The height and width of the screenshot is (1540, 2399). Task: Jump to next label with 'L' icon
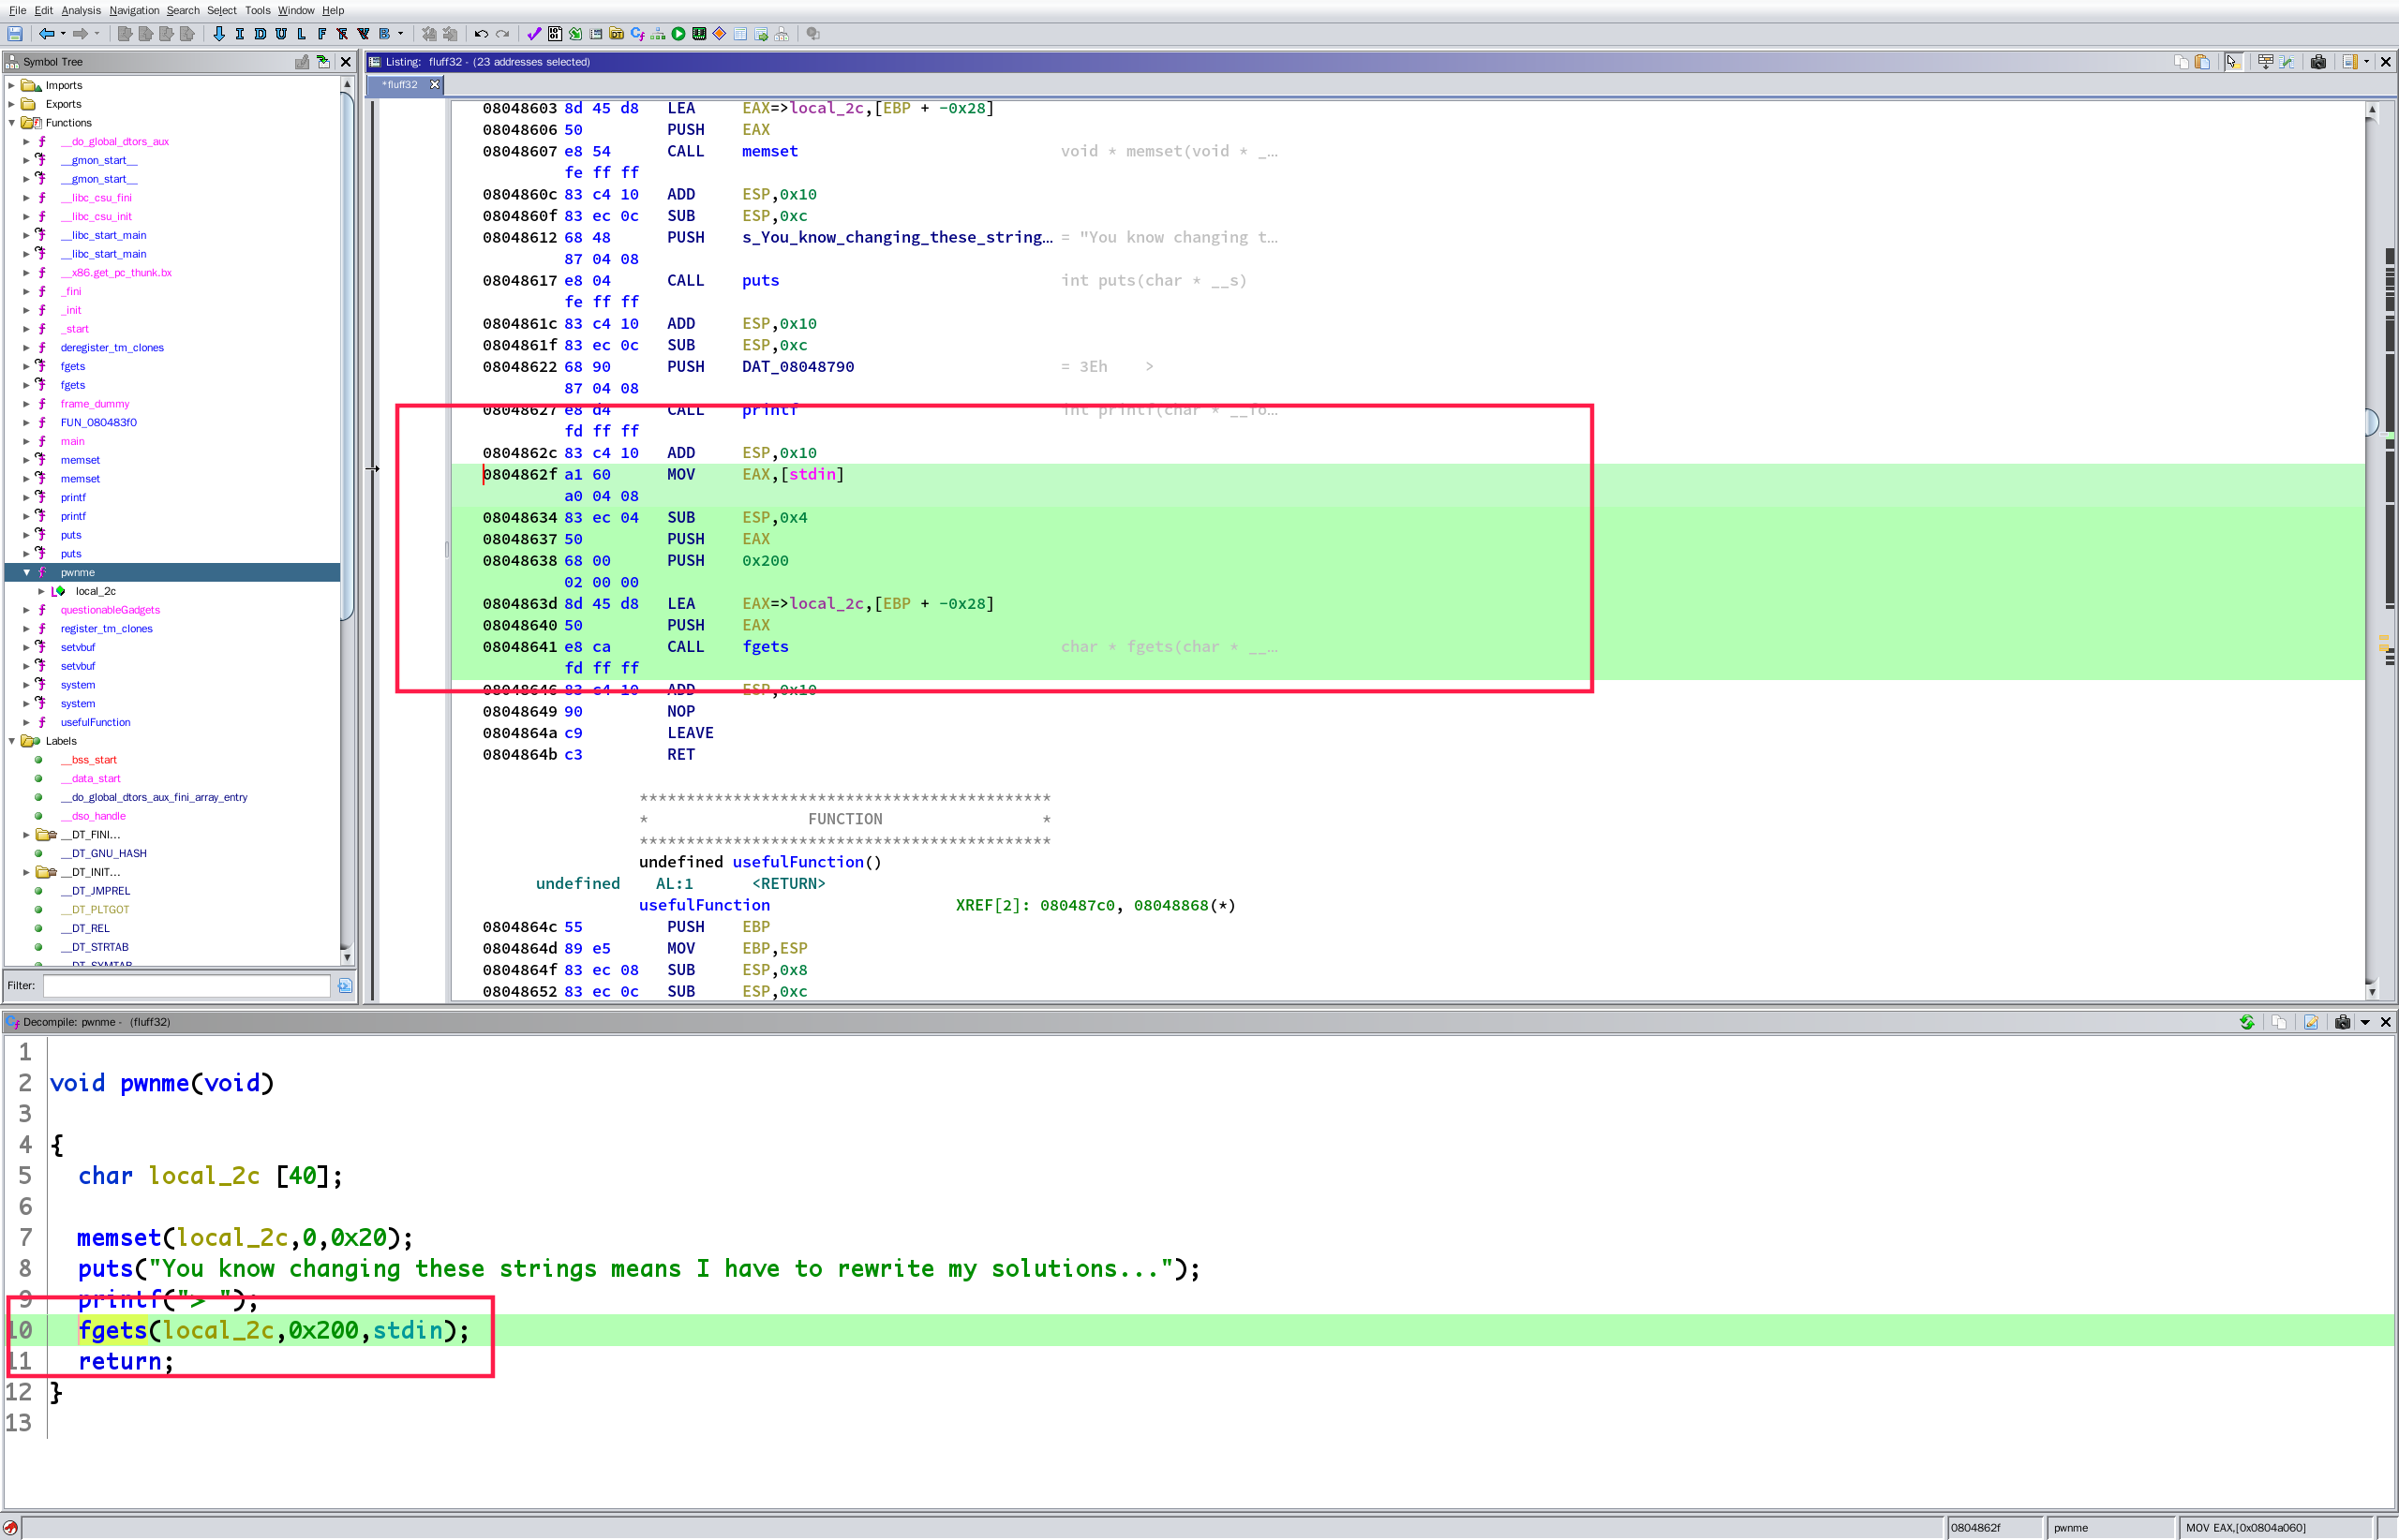[301, 34]
